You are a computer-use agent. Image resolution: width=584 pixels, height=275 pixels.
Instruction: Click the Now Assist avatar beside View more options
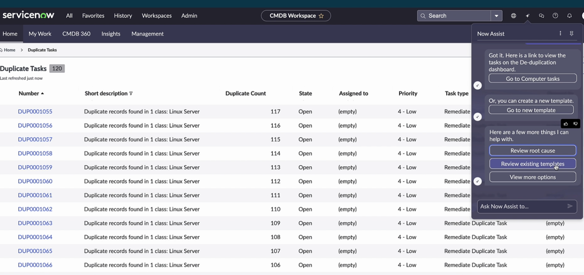(478, 181)
